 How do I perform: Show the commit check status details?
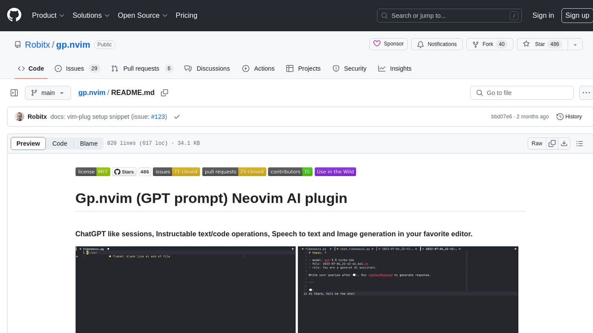[x=177, y=116]
